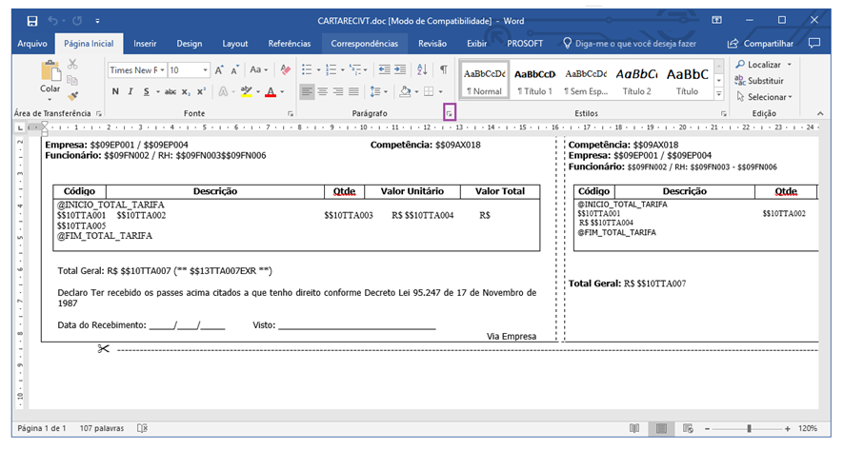Image resolution: width=844 pixels, height=450 pixels.
Task: Click the Undo arrow icon
Action: point(52,20)
